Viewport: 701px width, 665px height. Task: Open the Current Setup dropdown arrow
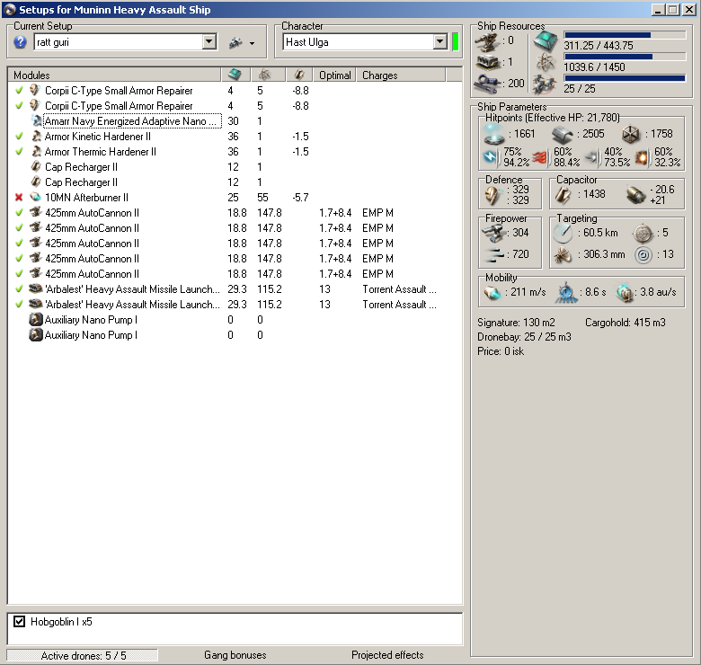coord(209,42)
